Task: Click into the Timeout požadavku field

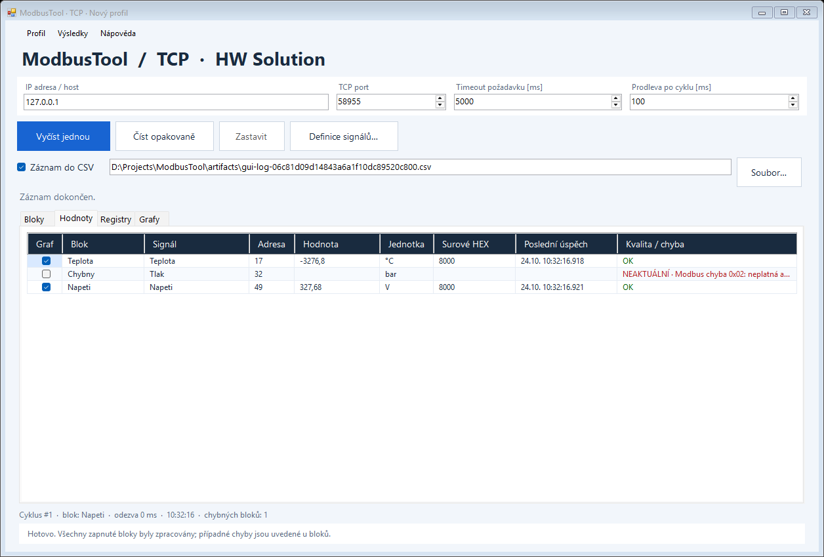Action: pos(532,102)
